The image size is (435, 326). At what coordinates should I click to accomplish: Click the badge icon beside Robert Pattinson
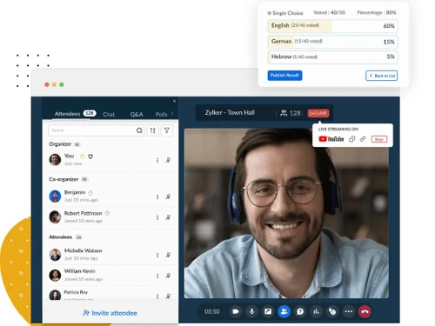pyautogui.click(x=107, y=213)
